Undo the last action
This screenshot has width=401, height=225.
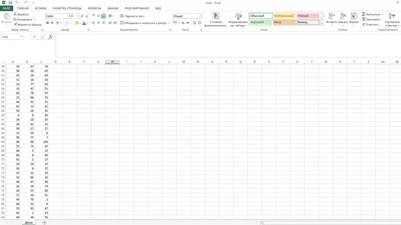pos(17,2)
